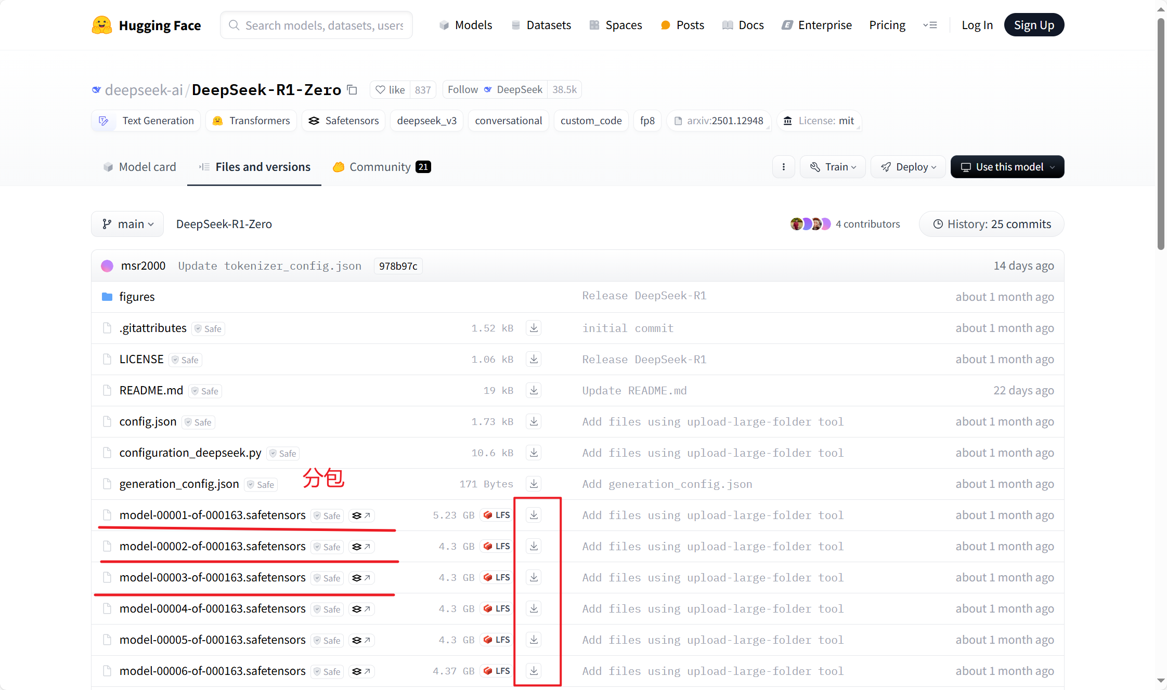This screenshot has height=690, width=1167.
Task: Click the search models input field
Action: coord(316,25)
